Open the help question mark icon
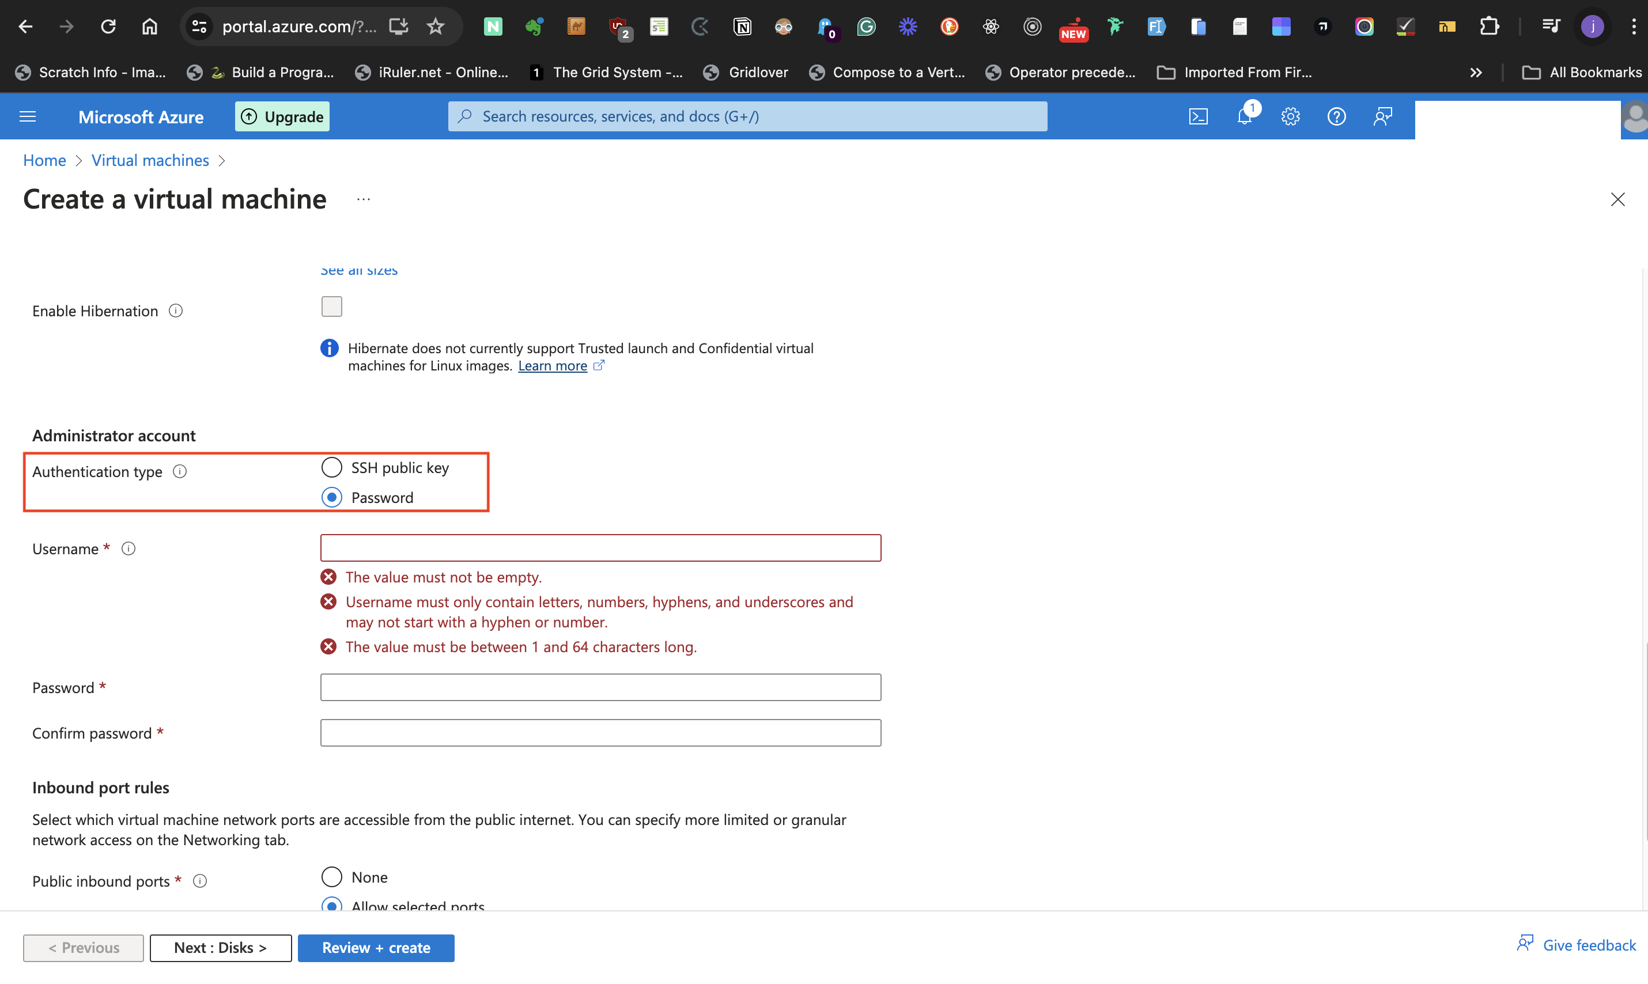The height and width of the screenshot is (984, 1648). (x=1336, y=117)
